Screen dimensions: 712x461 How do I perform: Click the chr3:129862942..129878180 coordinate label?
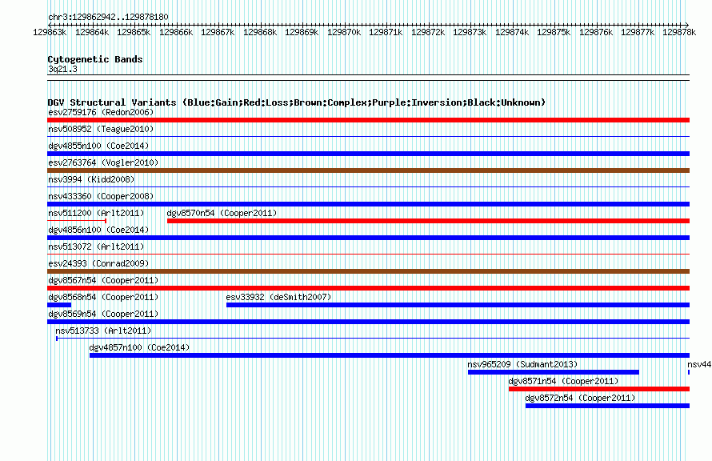(108, 17)
